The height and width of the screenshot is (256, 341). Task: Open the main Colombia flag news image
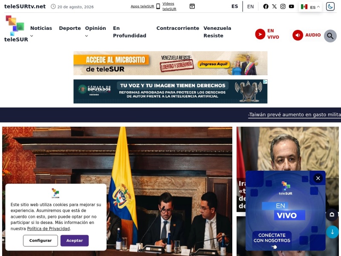pos(117,191)
